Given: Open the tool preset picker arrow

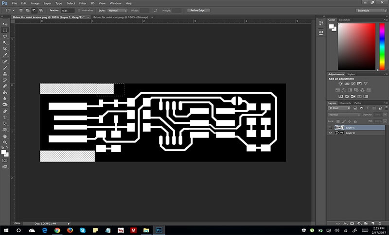Looking at the screenshot, I should [x=14, y=11].
